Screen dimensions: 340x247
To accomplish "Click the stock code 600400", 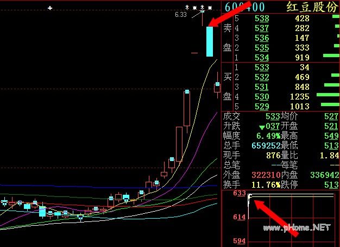I will 244,7.
